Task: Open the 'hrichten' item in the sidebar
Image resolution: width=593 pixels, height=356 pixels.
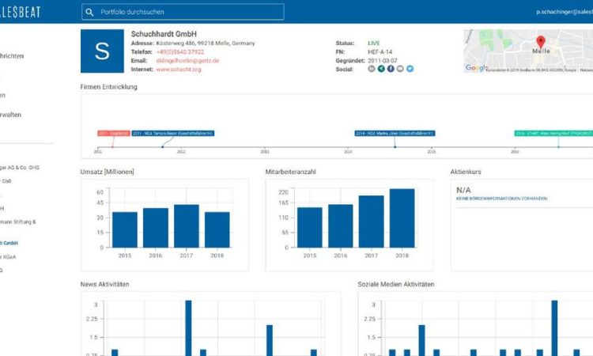Action: (12, 56)
